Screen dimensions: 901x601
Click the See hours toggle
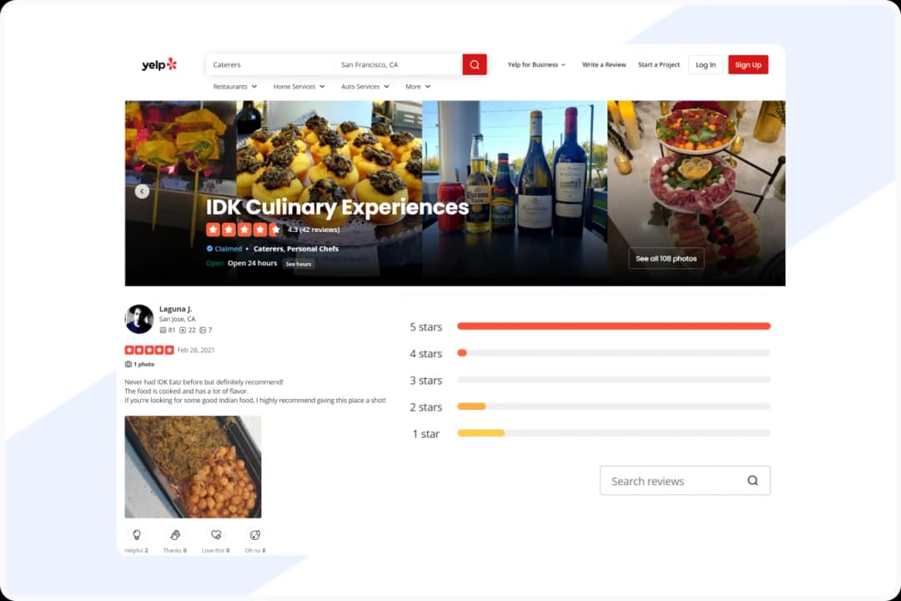[298, 263]
